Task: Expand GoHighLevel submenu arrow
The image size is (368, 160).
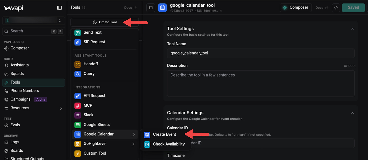Action: coord(134,144)
